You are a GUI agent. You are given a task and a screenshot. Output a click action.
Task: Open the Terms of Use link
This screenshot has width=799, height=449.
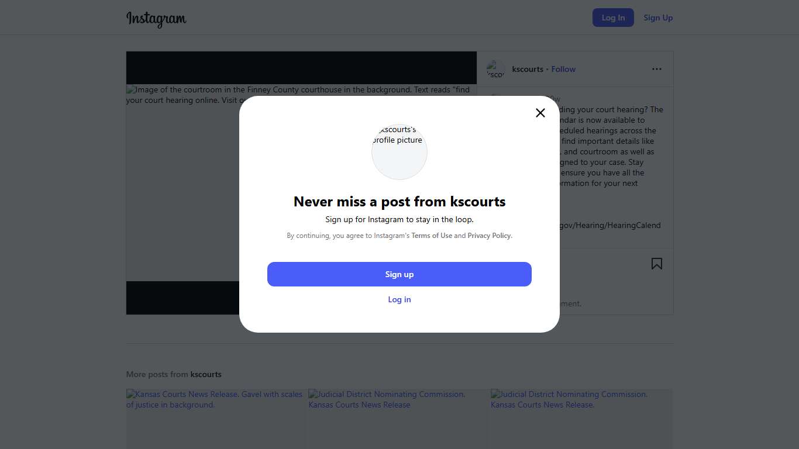click(x=432, y=236)
